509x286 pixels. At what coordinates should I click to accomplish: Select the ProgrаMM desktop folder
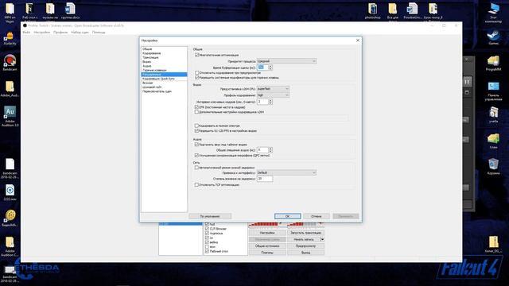[x=493, y=64]
